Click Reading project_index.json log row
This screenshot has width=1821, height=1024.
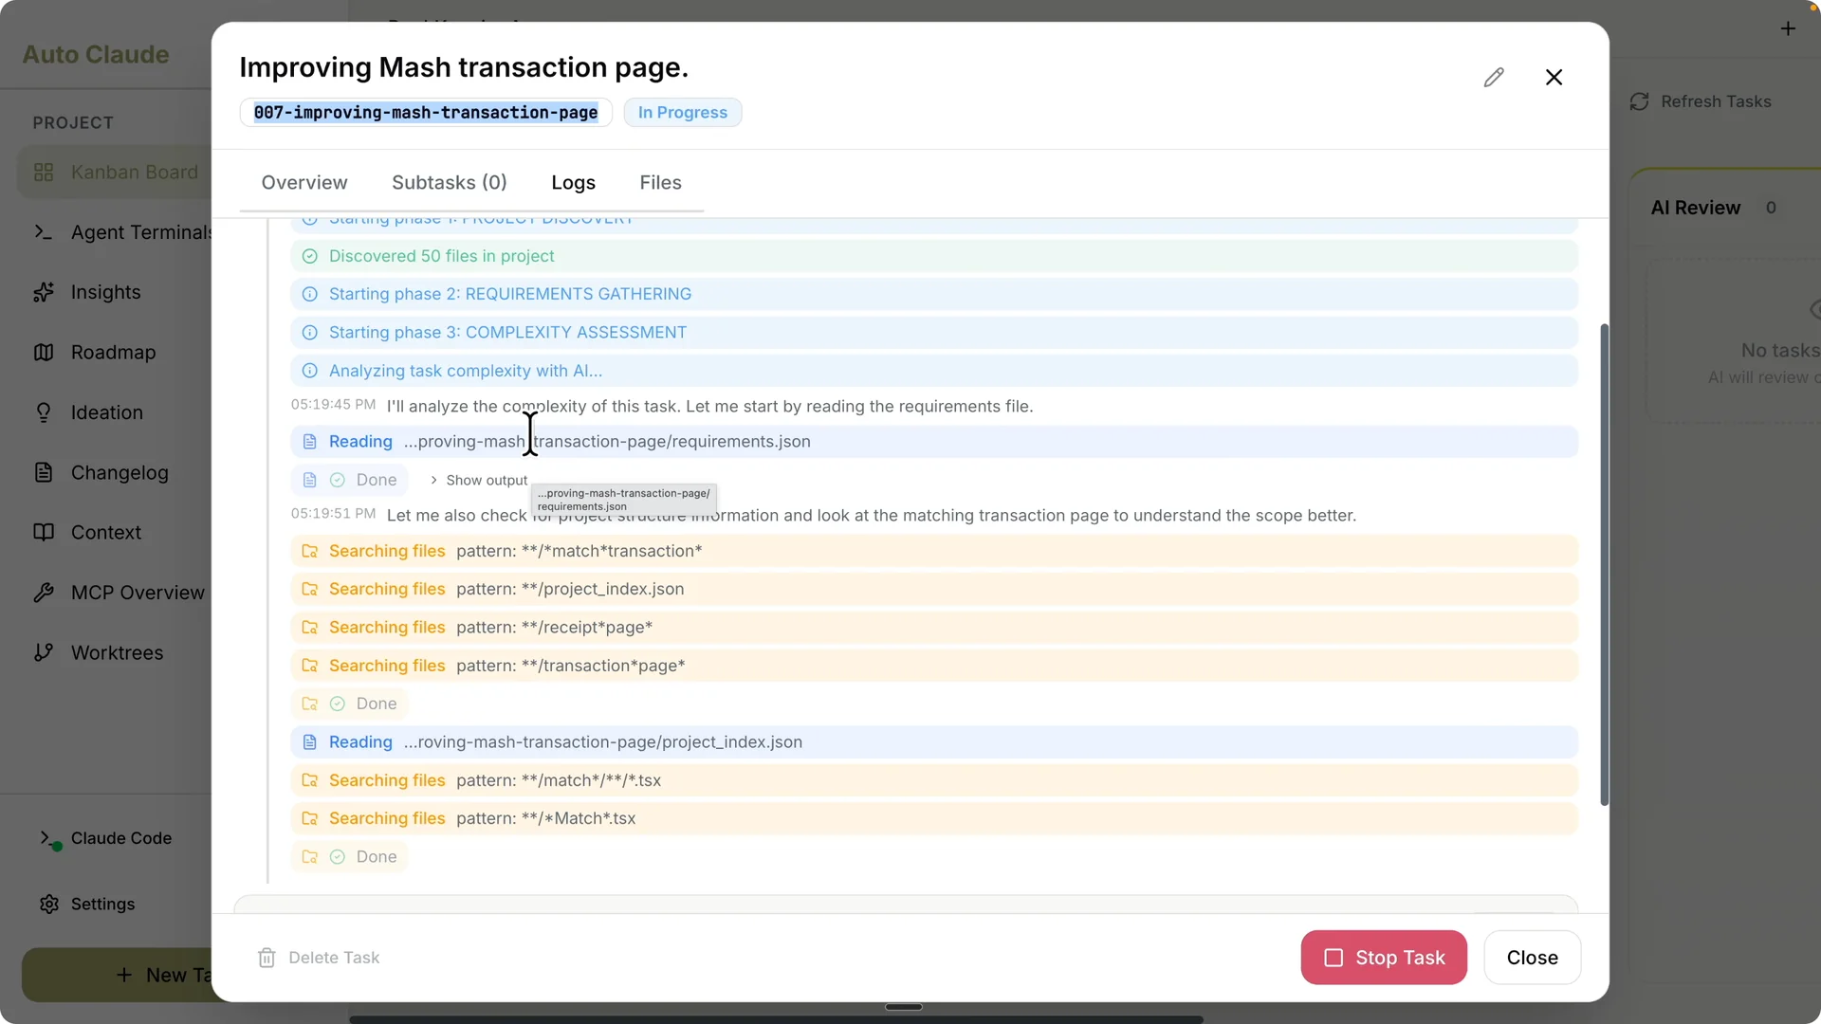coord(934,742)
